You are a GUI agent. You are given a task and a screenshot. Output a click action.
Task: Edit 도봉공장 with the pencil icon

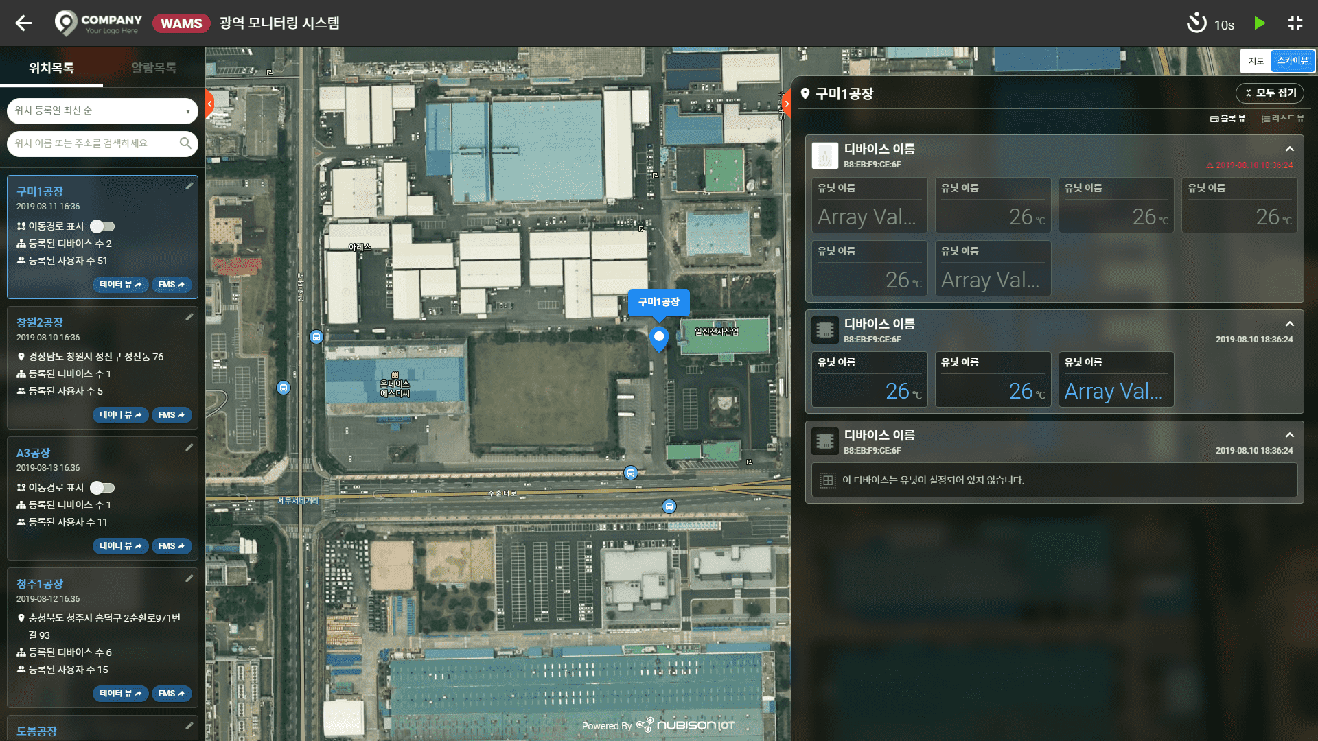pyautogui.click(x=189, y=726)
